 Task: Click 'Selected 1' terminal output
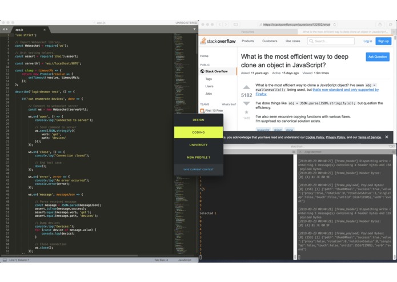(x=208, y=213)
